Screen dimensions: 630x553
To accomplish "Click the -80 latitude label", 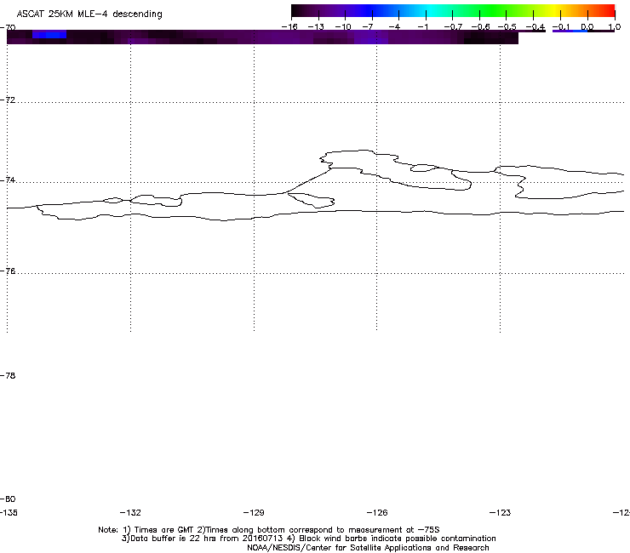I will tap(8, 499).
